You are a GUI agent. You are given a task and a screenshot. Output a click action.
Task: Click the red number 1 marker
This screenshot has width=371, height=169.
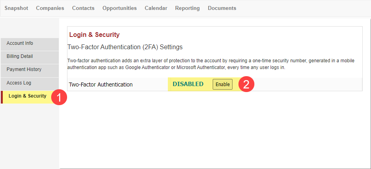click(59, 98)
